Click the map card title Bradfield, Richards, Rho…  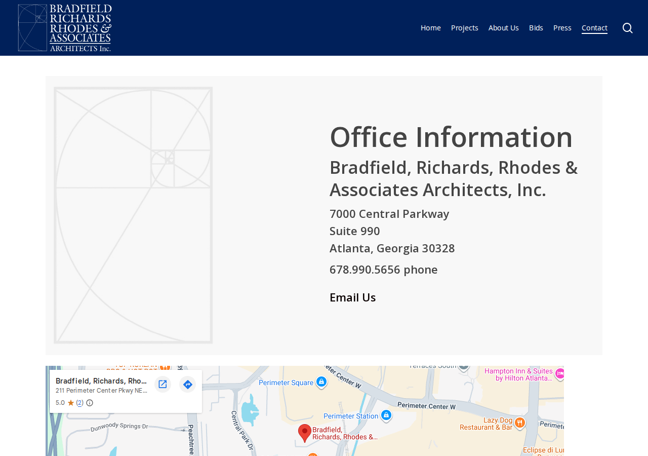[x=101, y=381]
